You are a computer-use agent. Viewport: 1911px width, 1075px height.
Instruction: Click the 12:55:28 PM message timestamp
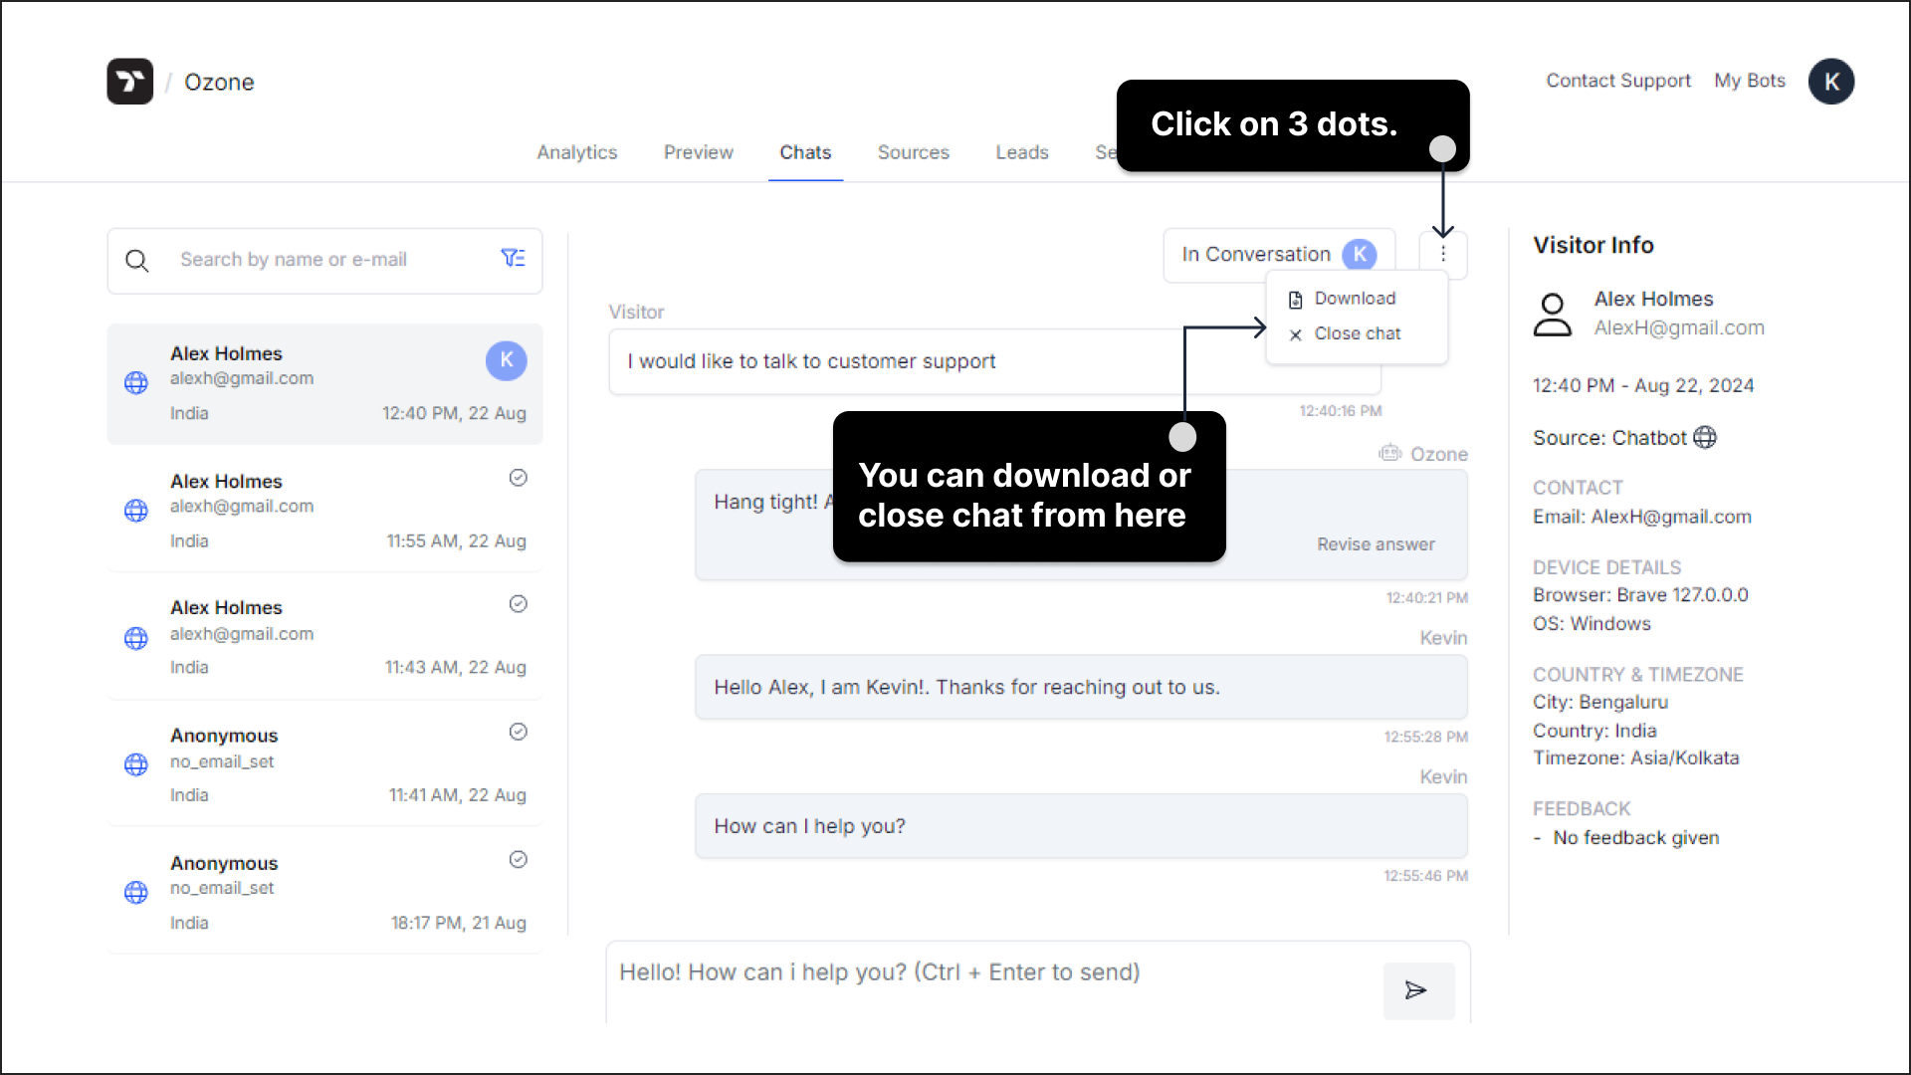pos(1425,737)
